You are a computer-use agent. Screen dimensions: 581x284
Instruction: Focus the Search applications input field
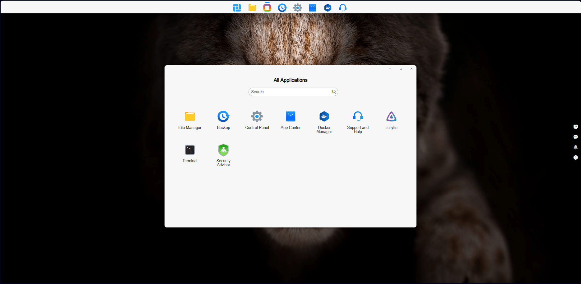[293, 92]
